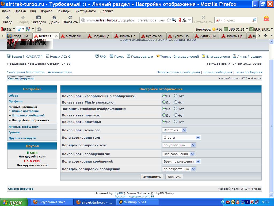The width and height of the screenshot is (274, 206).
Task: Click magnifier icon in Yandex search box
Action: (x=254, y=20)
